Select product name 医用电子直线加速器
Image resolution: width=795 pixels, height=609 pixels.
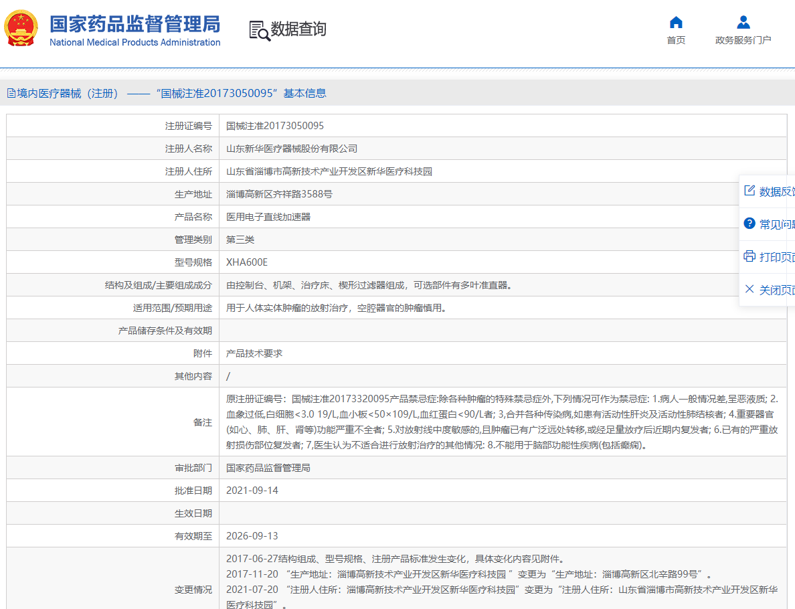[268, 217]
